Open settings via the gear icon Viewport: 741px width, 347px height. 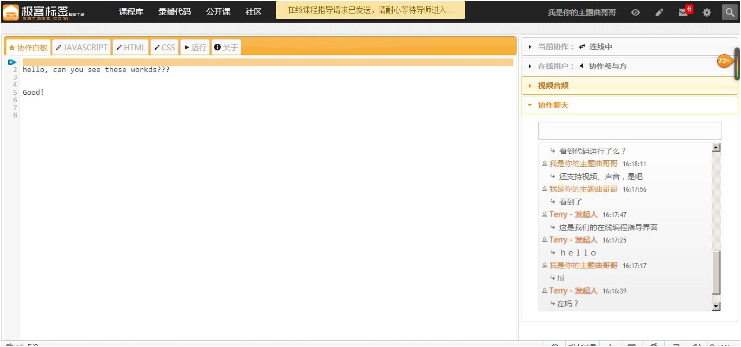707,12
